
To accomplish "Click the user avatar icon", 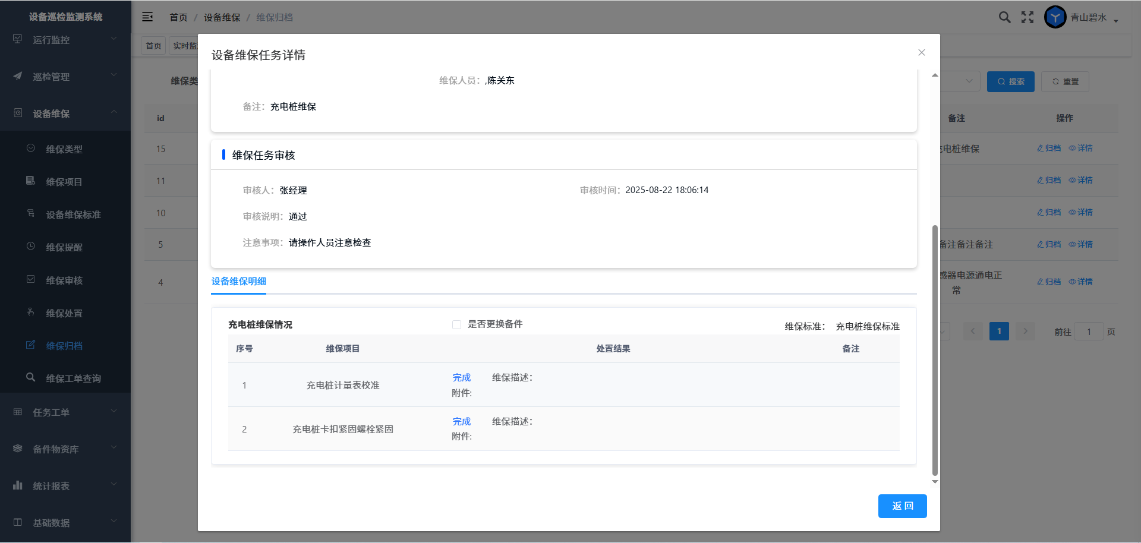I will pos(1055,17).
